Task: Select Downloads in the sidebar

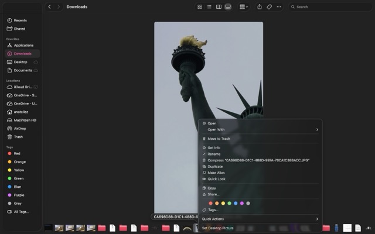Action: click(x=22, y=54)
